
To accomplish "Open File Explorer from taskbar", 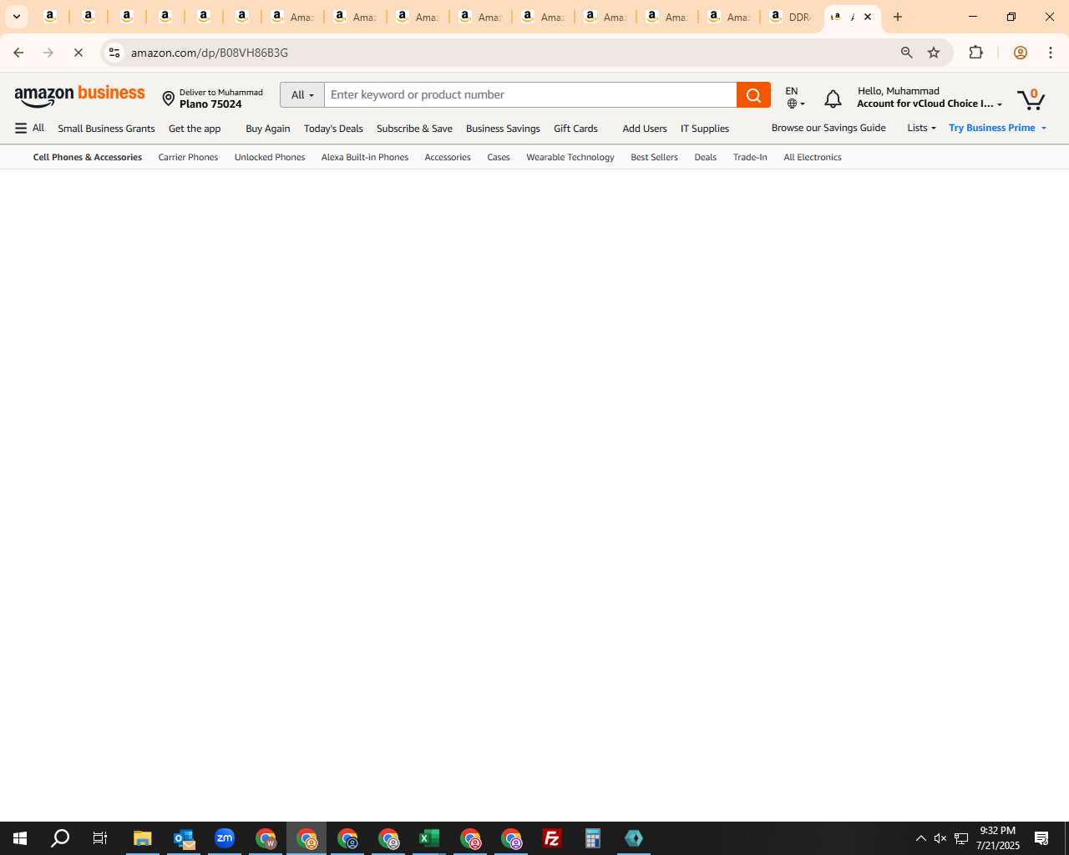I will click(143, 838).
